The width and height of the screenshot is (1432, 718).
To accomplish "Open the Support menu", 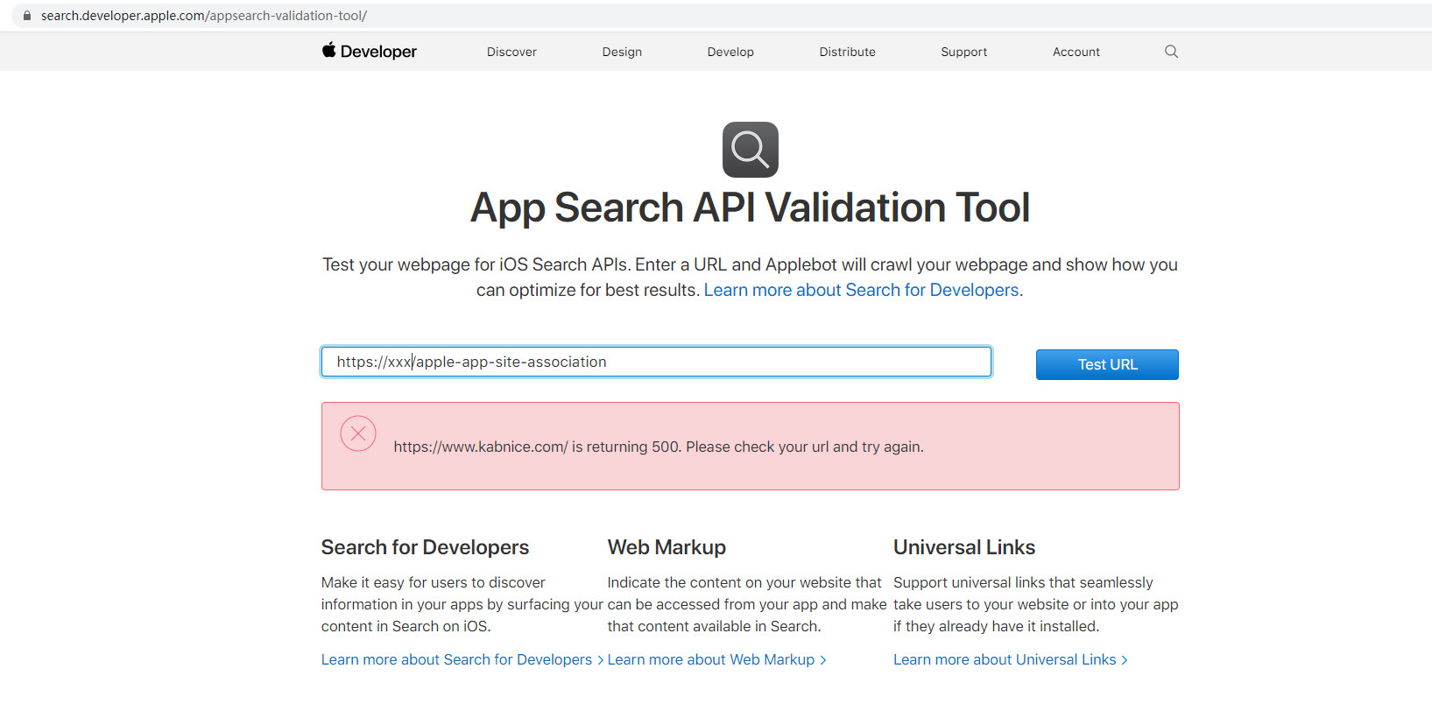I will (x=963, y=52).
